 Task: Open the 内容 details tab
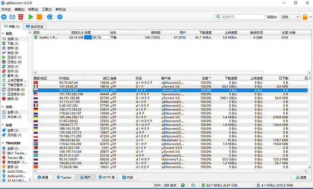tap(128, 177)
